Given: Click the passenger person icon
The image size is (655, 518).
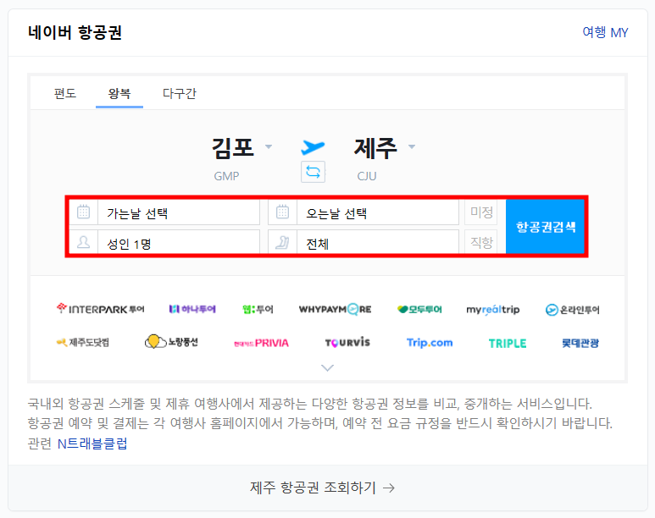Looking at the screenshot, I should tap(84, 242).
